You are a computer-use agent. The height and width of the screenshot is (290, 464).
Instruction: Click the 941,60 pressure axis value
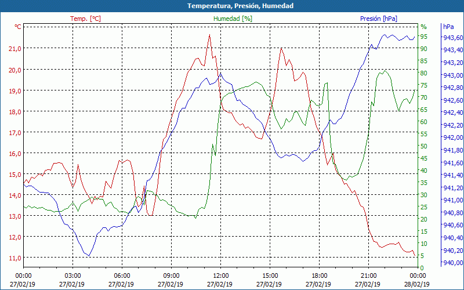tap(453, 163)
